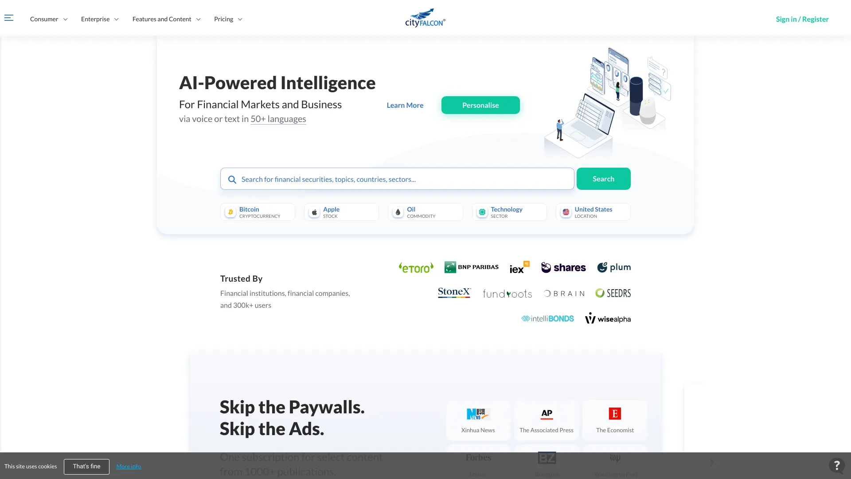The image size is (851, 479).
Task: Expand the Features and Content dropdown
Action: [165, 19]
